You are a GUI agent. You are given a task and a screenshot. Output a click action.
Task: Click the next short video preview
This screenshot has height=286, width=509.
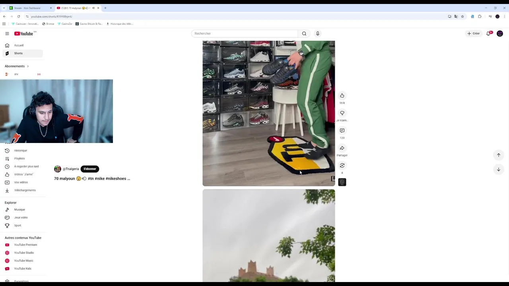[x=269, y=236]
